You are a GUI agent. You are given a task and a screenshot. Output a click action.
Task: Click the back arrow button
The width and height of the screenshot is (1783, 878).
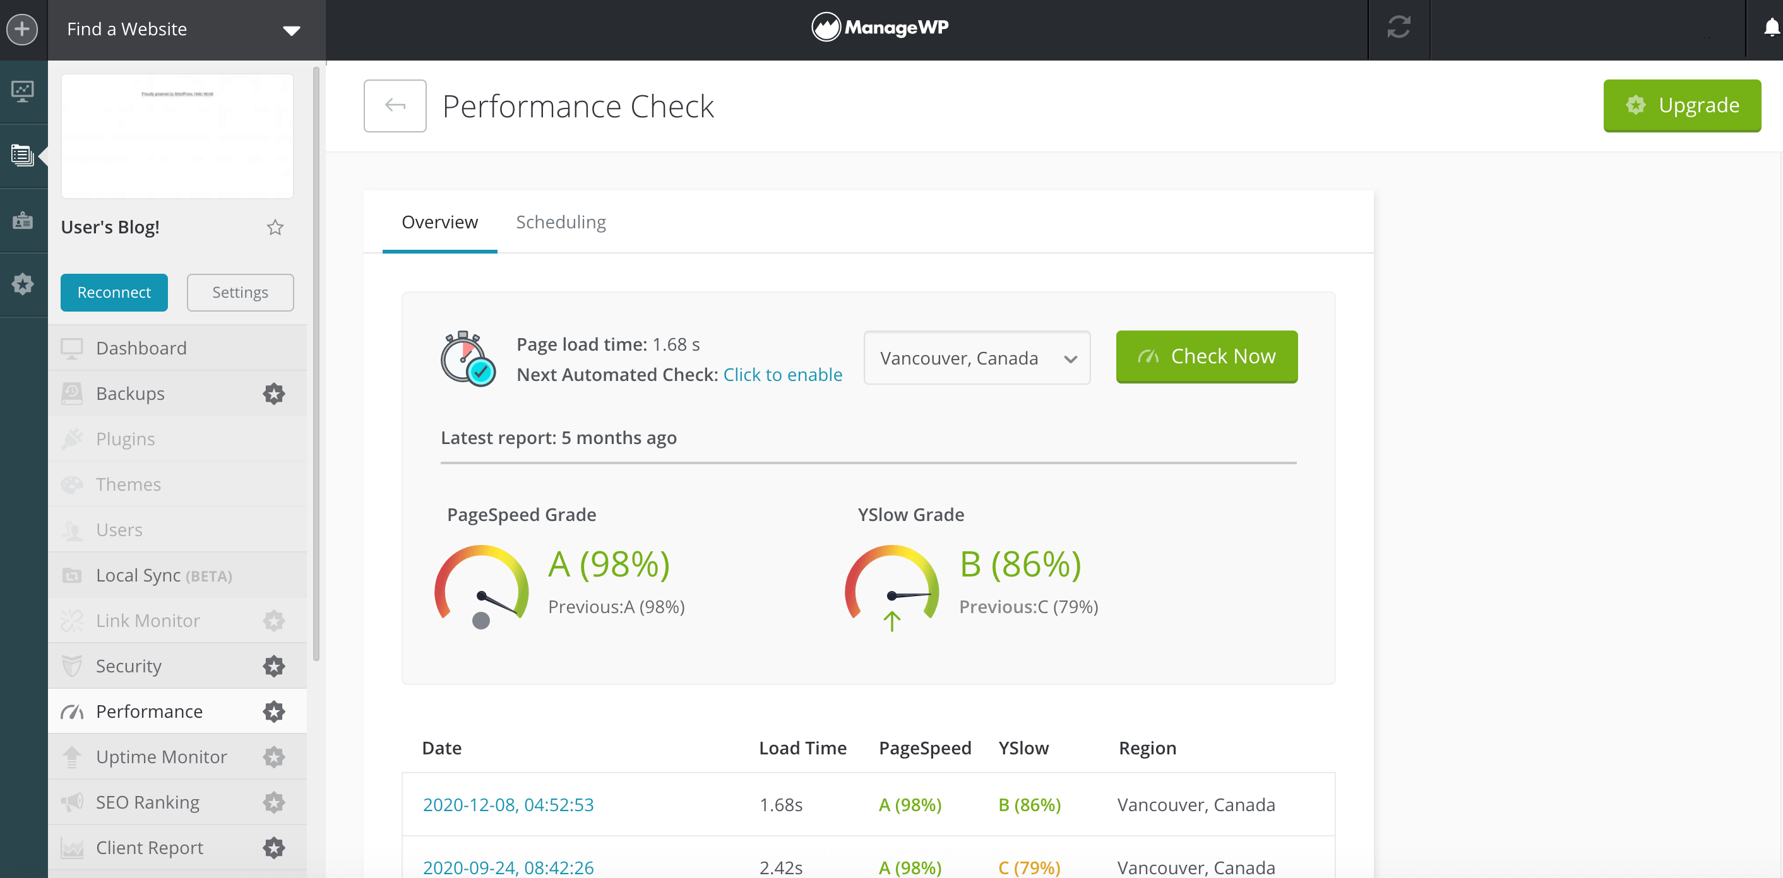395,106
